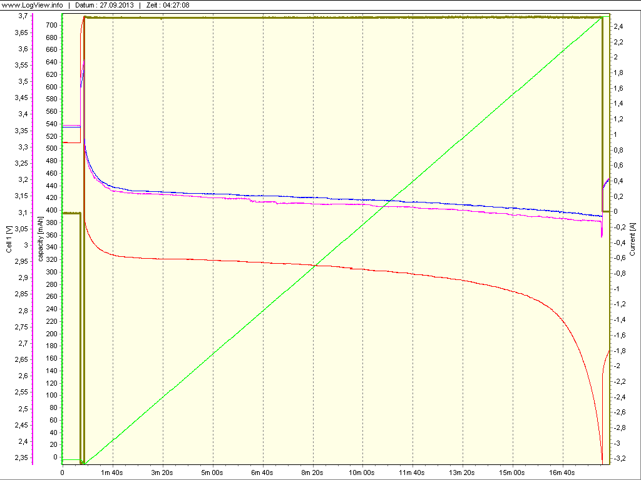Click the '-1,2' current axis value
This screenshot has width=641, height=480.
pos(620,304)
